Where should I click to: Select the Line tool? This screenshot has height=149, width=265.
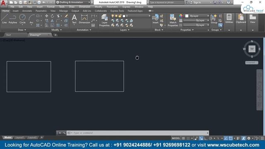tap(4, 19)
